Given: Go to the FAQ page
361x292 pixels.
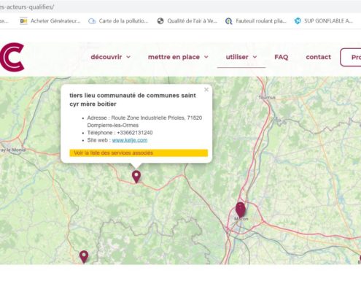Looking at the screenshot, I should [282, 57].
